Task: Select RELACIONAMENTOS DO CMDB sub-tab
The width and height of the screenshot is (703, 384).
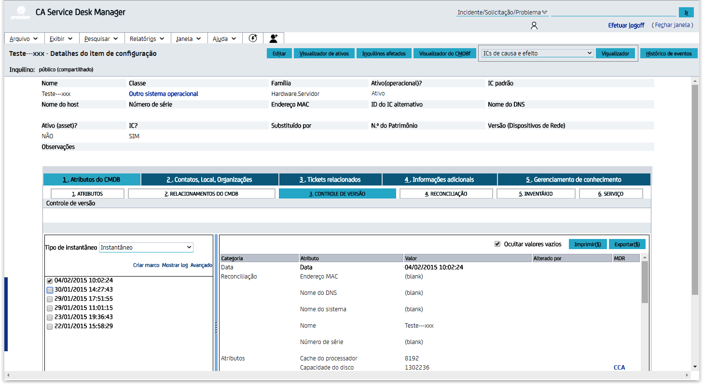Action: click(x=202, y=194)
